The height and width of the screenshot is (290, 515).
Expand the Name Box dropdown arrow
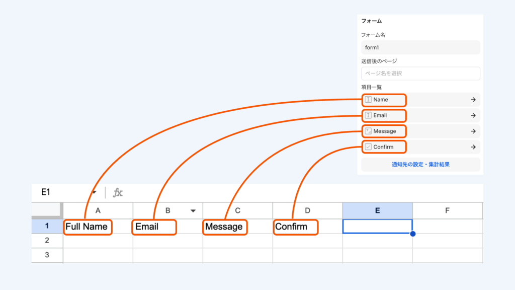pyautogui.click(x=94, y=192)
